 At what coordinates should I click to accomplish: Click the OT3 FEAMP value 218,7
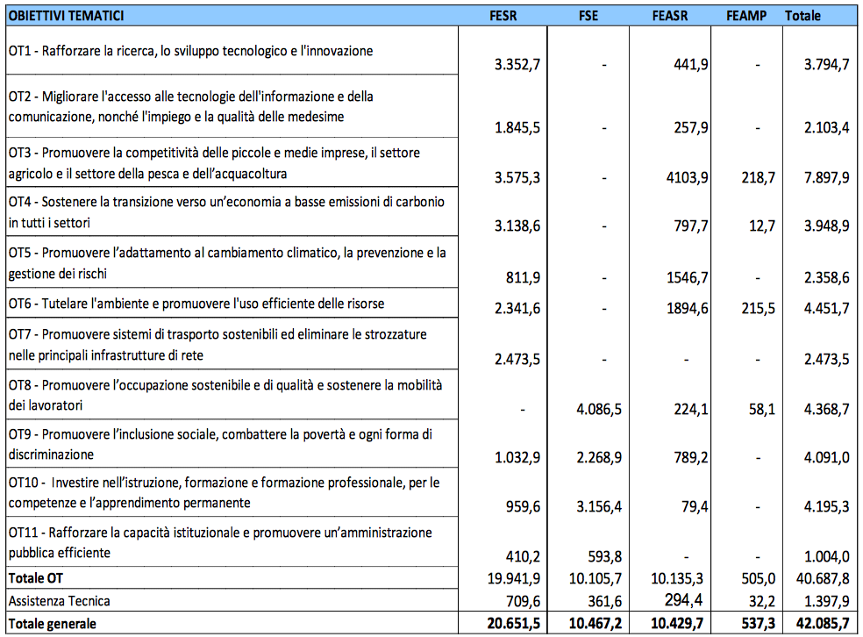pos(759,178)
